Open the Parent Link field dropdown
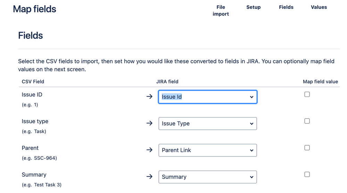The height and width of the screenshot is (193, 347). pos(208,150)
